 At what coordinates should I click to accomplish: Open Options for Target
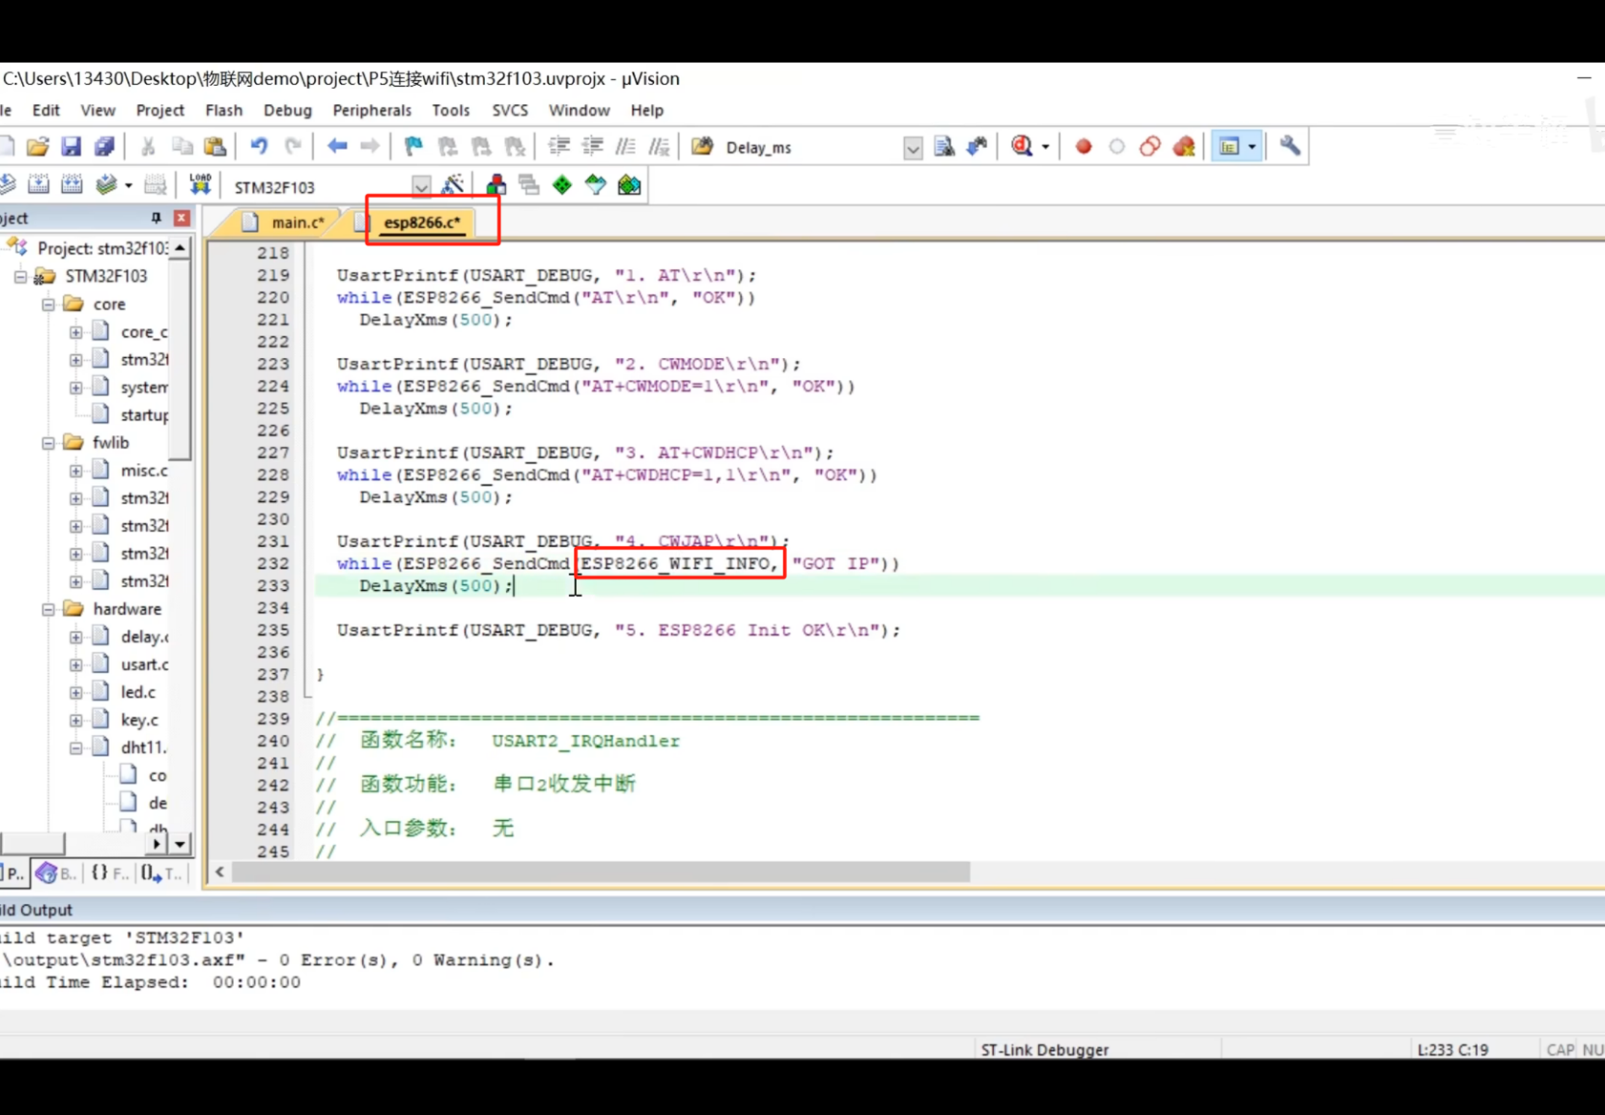[x=453, y=185]
